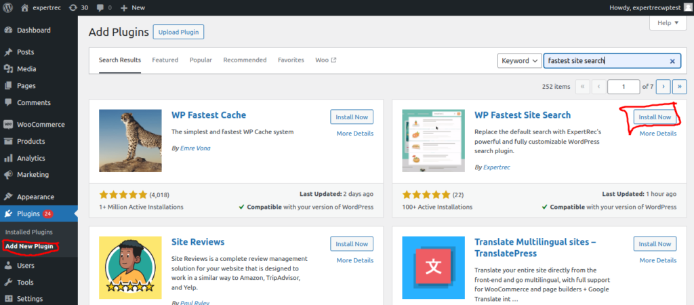Click the Posts pushpin icon
694x305 pixels.
[x=8, y=52]
